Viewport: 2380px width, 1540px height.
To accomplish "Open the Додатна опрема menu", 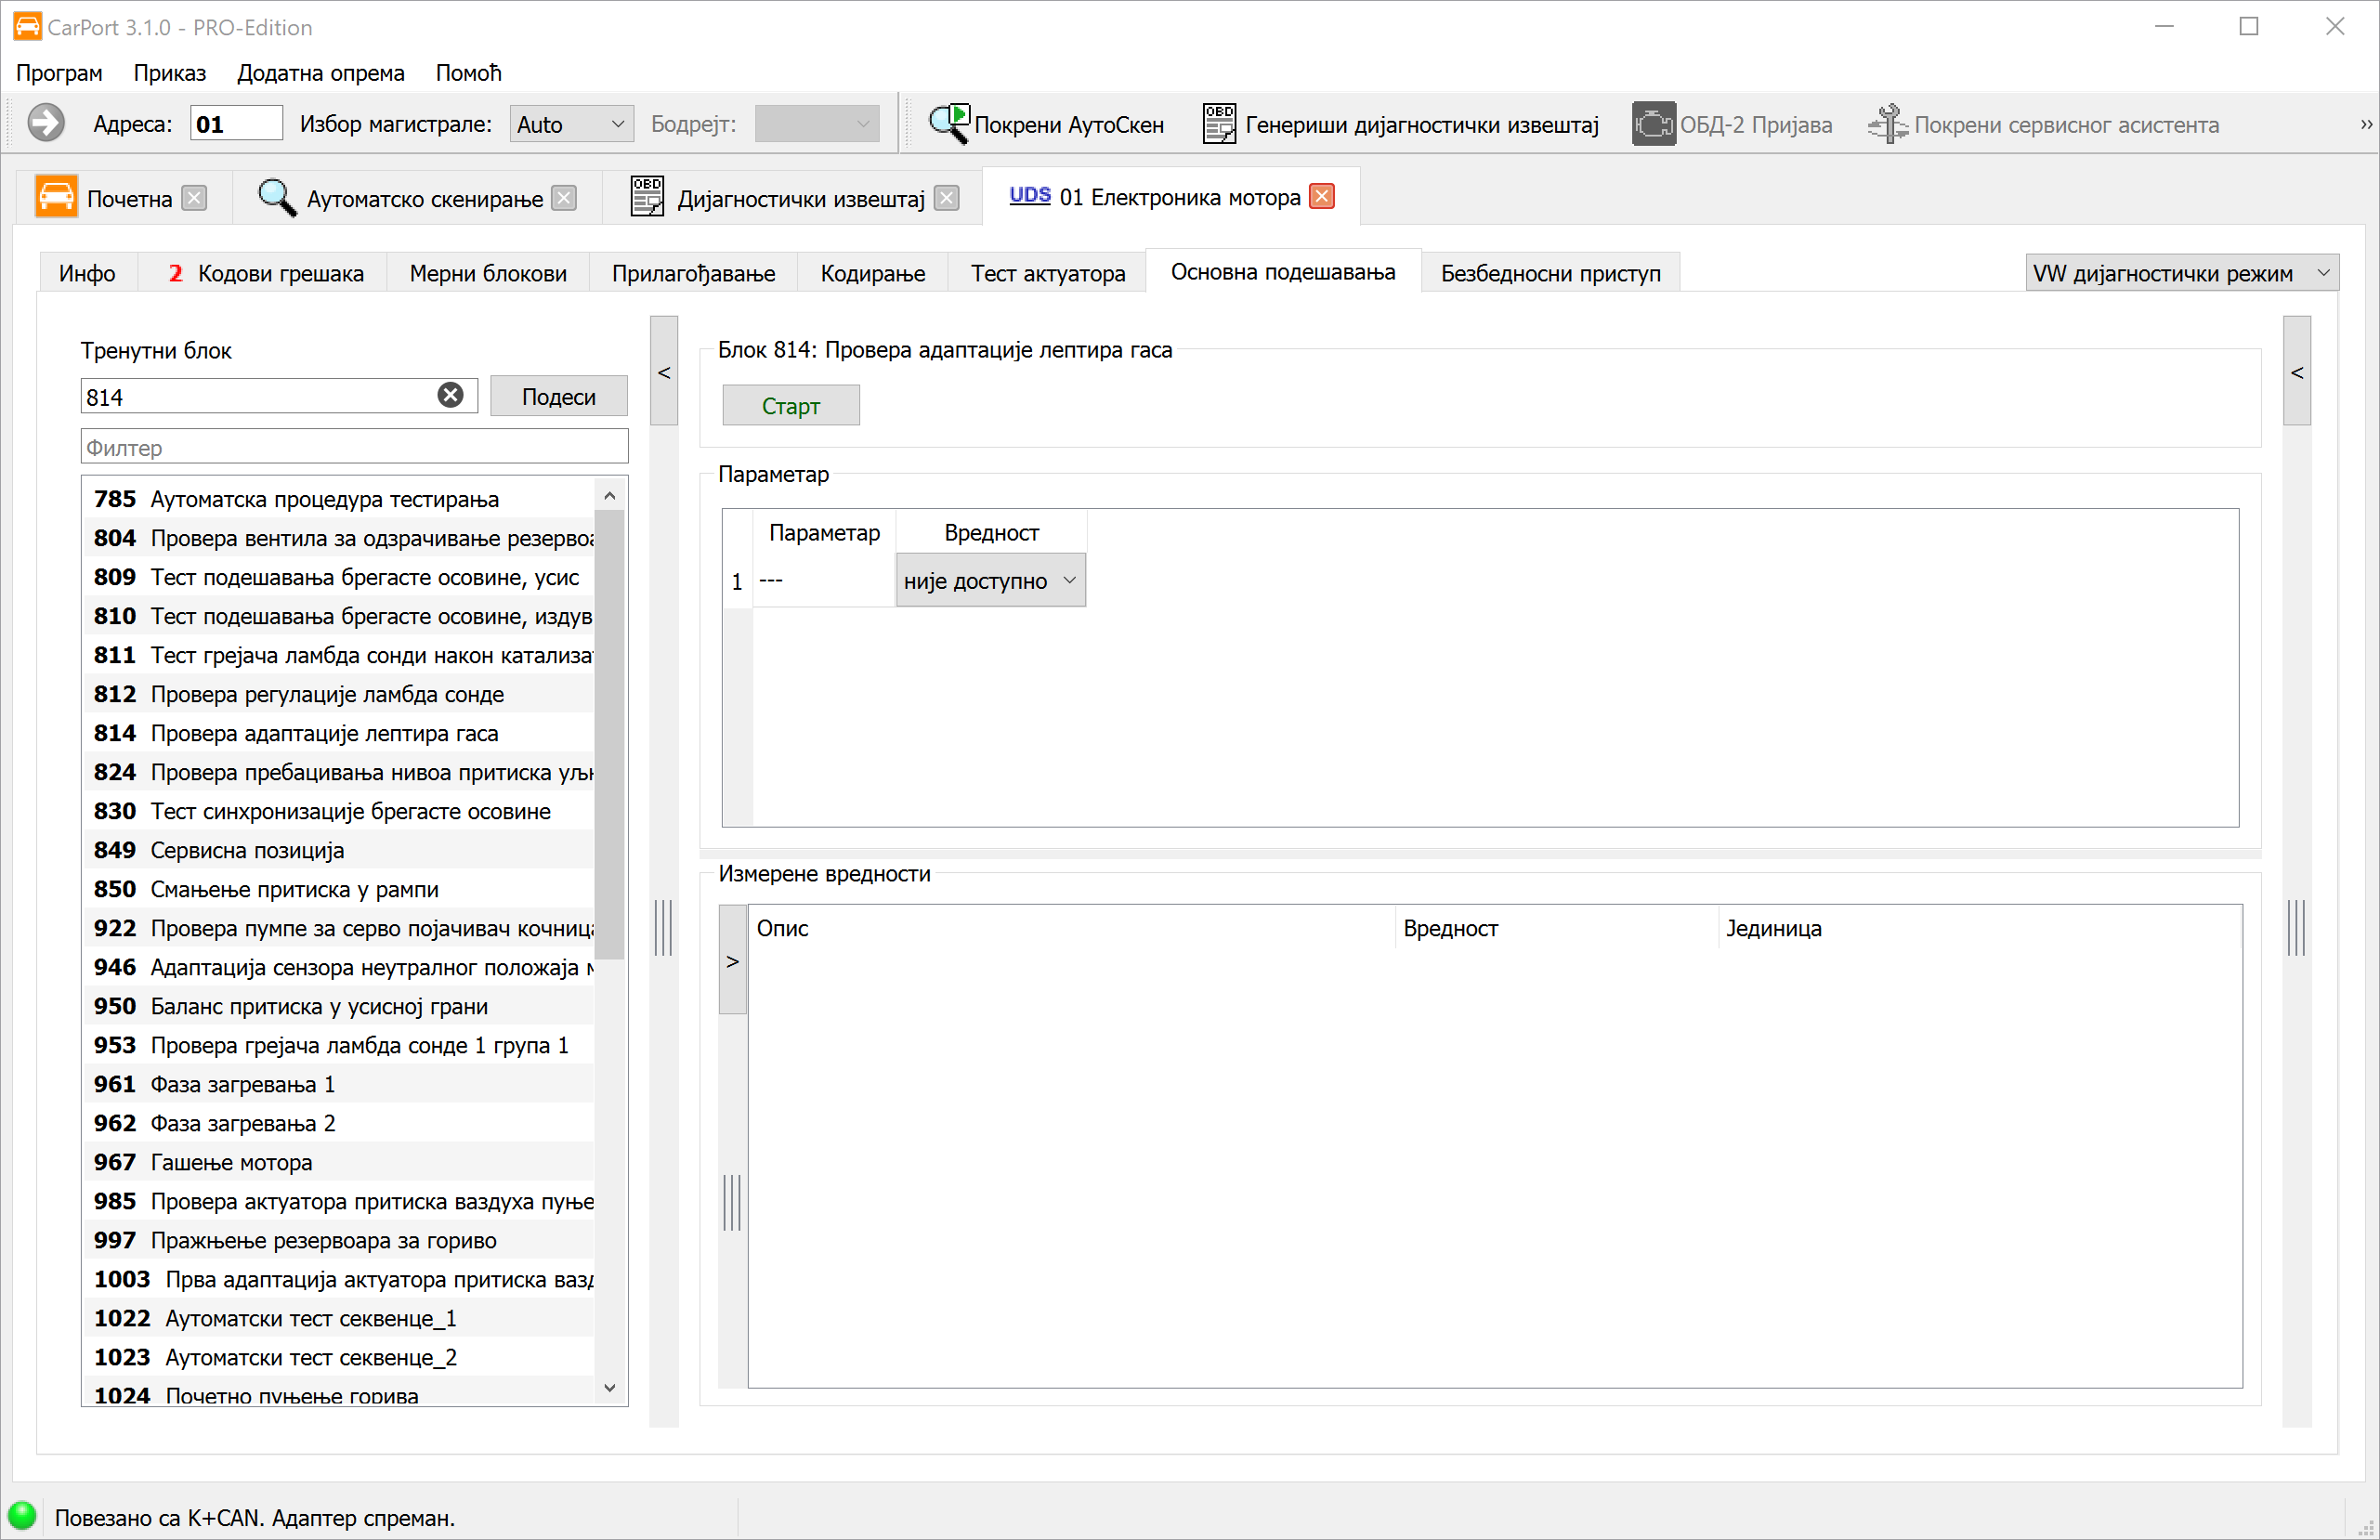I will coord(320,73).
